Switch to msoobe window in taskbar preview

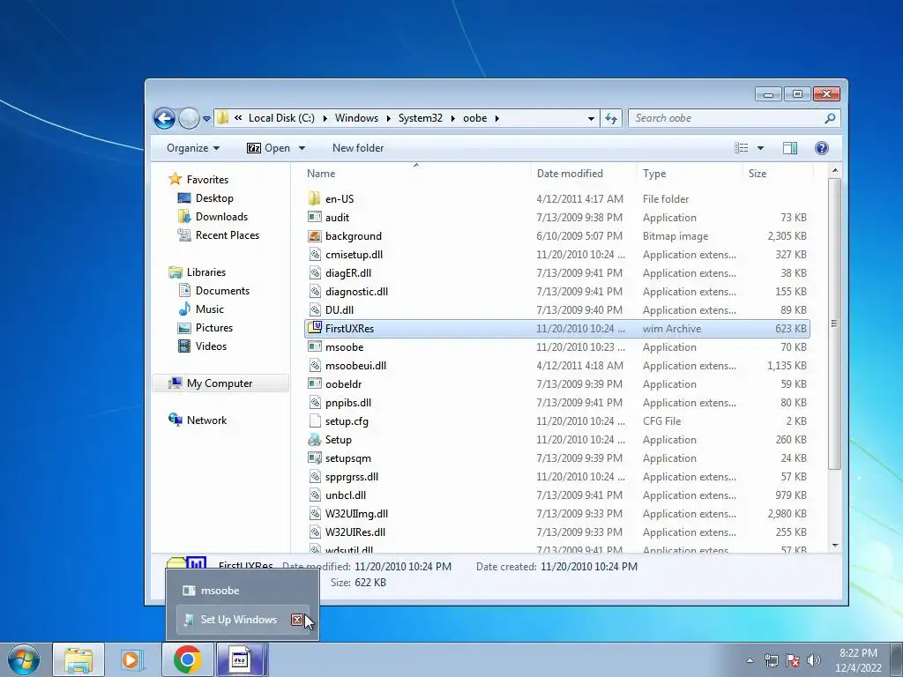[243, 591]
